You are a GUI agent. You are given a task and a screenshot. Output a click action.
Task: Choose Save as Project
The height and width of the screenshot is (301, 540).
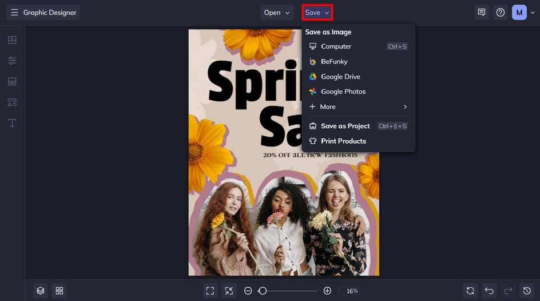(358, 126)
